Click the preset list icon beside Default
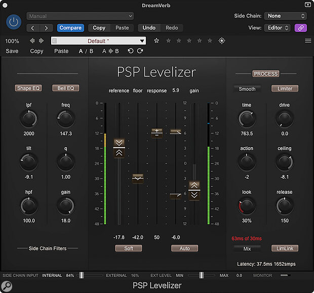This screenshot has height=293, width=314. tap(54, 41)
